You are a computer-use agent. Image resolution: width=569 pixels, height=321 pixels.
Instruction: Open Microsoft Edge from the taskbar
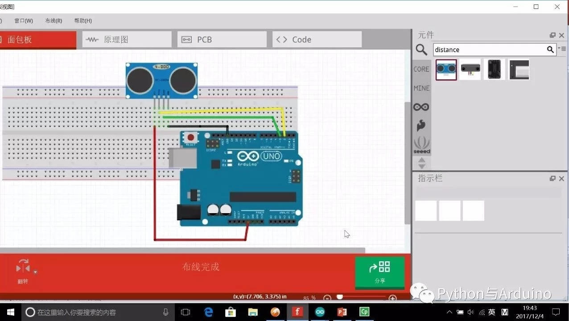click(x=208, y=312)
